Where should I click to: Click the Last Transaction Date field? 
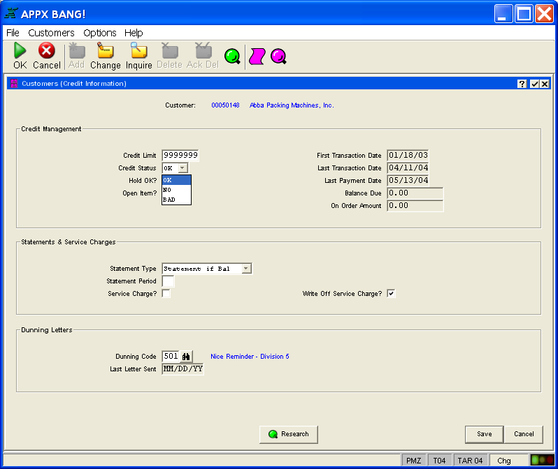click(x=408, y=167)
